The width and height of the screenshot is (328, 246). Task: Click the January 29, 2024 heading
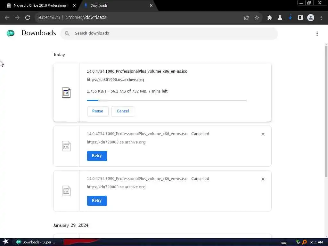point(71,225)
